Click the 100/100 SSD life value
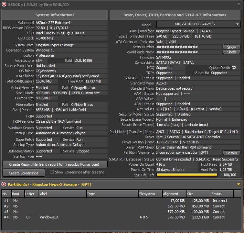This screenshot has width=244, height=233. pyautogui.click(x=230, y=175)
